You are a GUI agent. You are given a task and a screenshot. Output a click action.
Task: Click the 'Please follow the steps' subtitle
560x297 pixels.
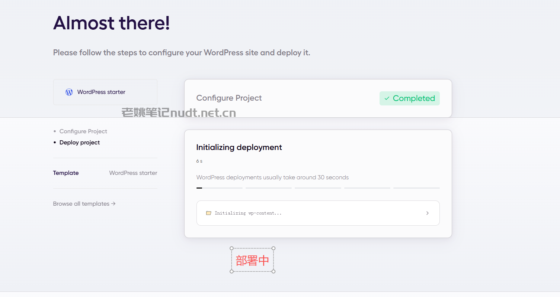coord(182,53)
